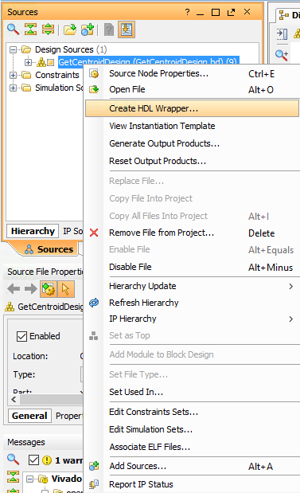This screenshot has width=300, height=493.
Task: Expand all sources in the toolbar
Action: tap(48, 29)
